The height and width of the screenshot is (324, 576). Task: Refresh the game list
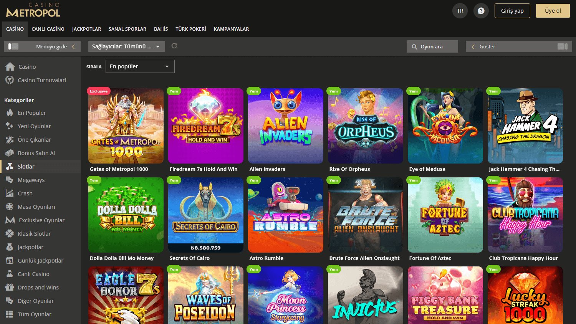(174, 45)
